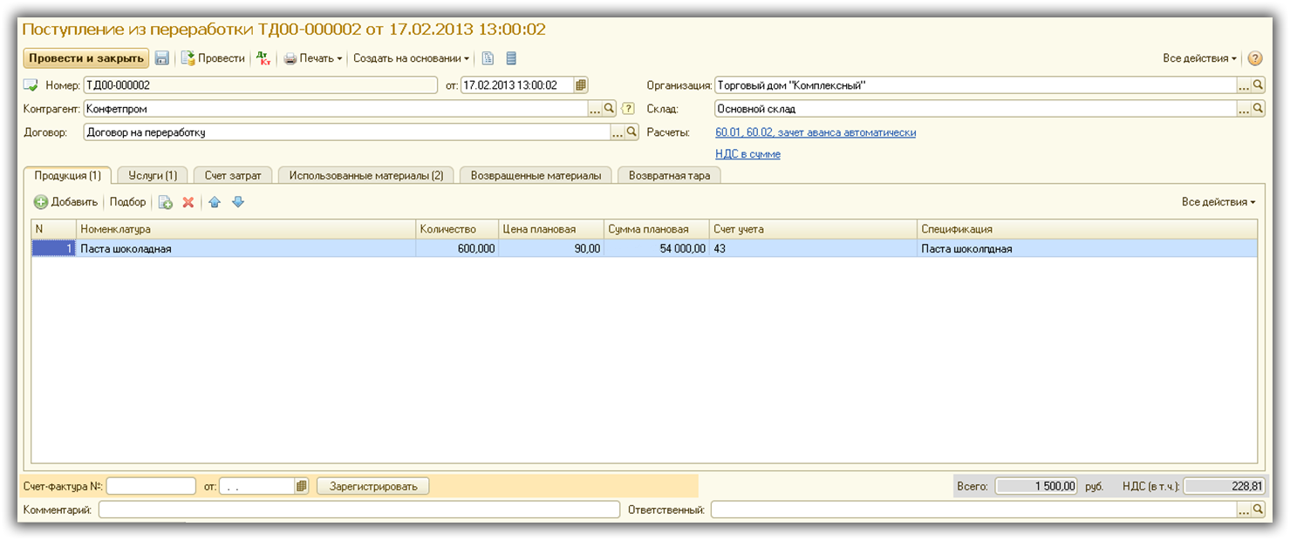Screen dimensions: 1290x540
Task: Click the save (floppy disk) icon
Action: tap(162, 58)
